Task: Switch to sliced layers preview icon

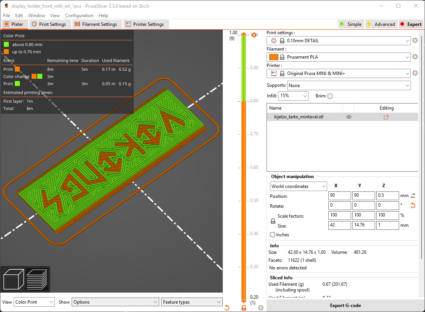Action: point(37,279)
